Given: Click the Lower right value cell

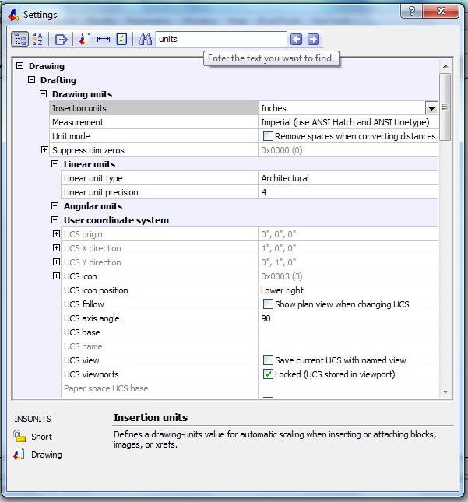Looking at the screenshot, I should point(348,290).
